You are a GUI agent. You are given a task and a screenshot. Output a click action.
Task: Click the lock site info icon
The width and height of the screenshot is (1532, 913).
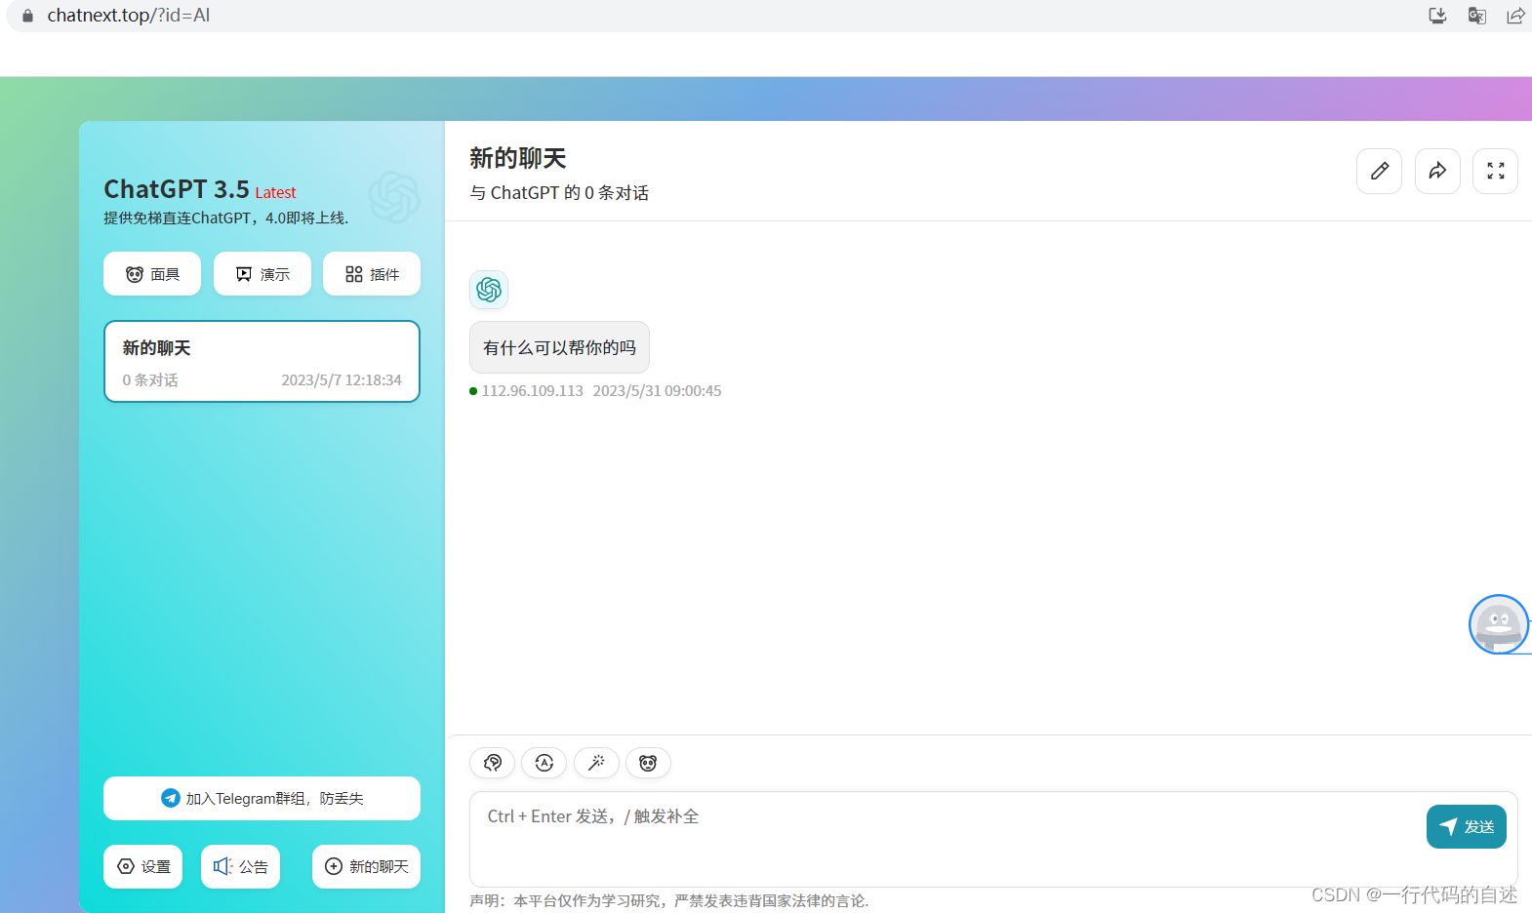[27, 16]
